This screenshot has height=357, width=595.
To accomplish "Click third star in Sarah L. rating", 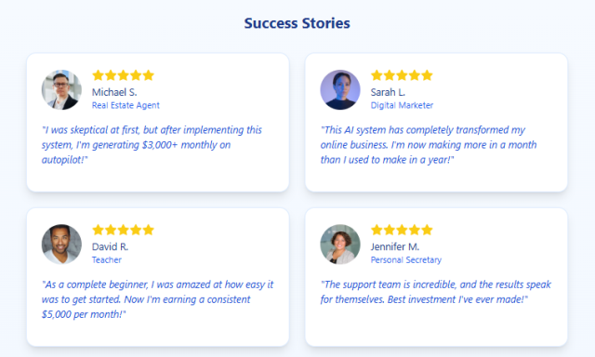I will [402, 75].
